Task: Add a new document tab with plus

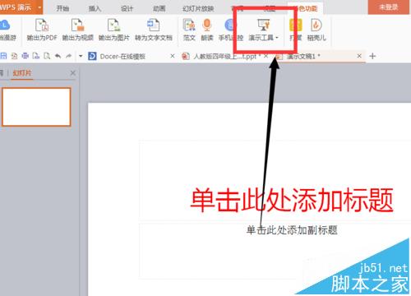Action: point(372,56)
